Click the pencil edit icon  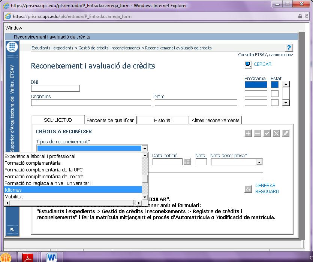tap(286, 133)
